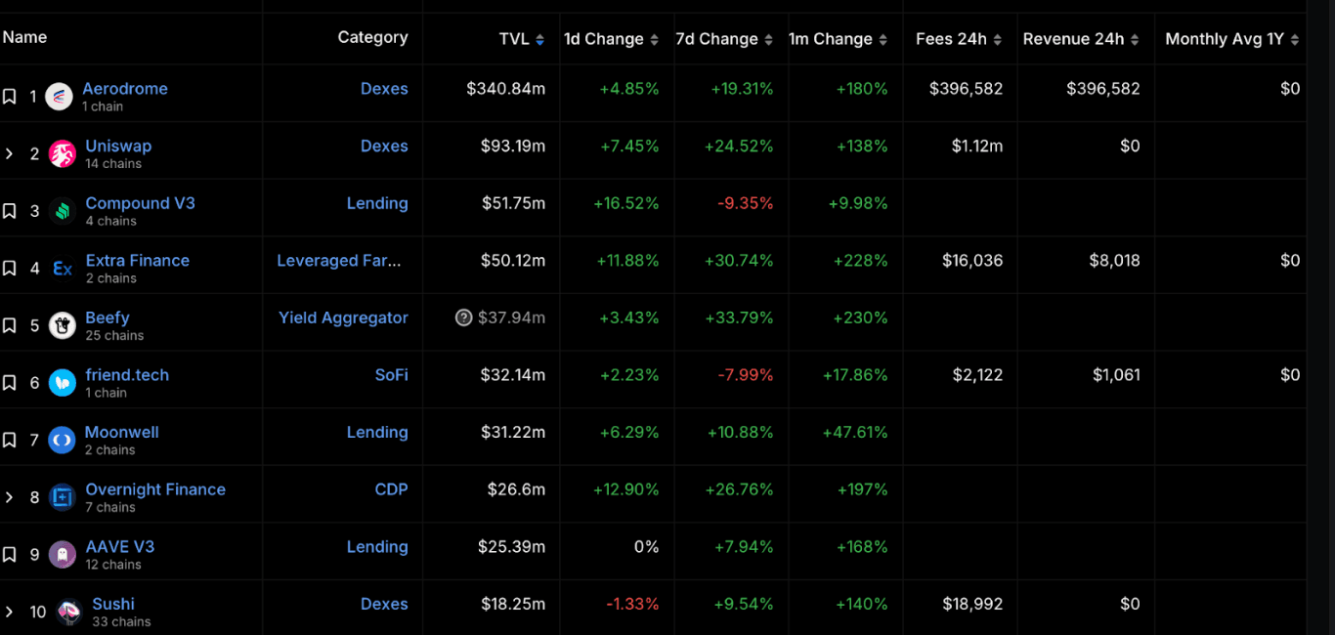Click the friend.tech blue logo icon
Screen dimensions: 1335x635
(63, 383)
